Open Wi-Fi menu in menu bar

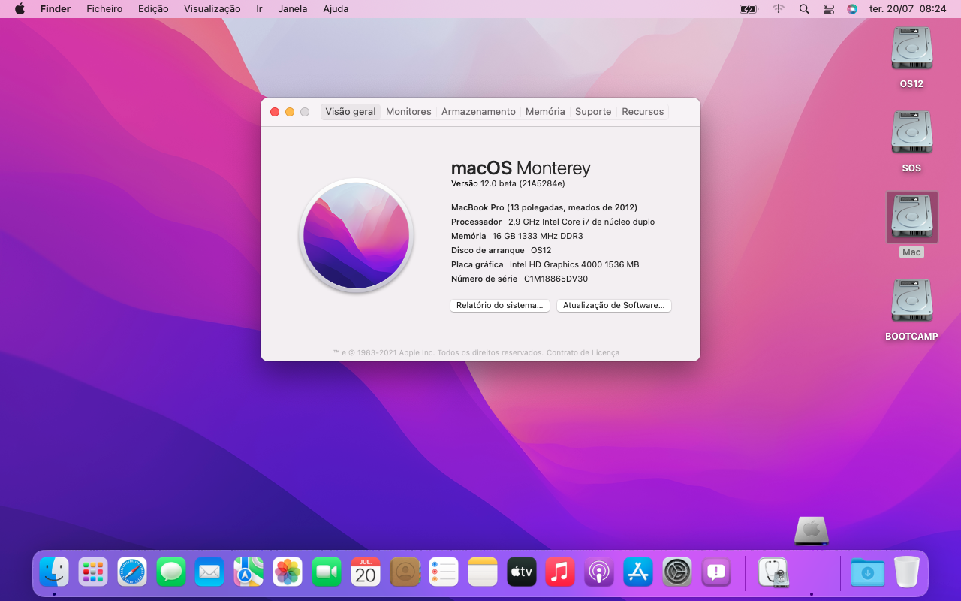point(779,9)
